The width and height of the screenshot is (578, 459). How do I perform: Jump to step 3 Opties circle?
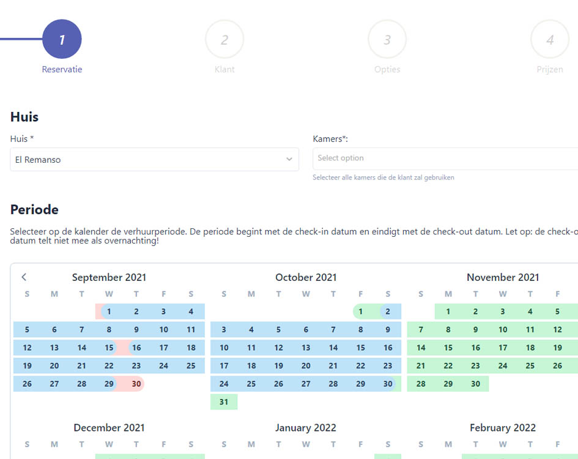pyautogui.click(x=387, y=40)
